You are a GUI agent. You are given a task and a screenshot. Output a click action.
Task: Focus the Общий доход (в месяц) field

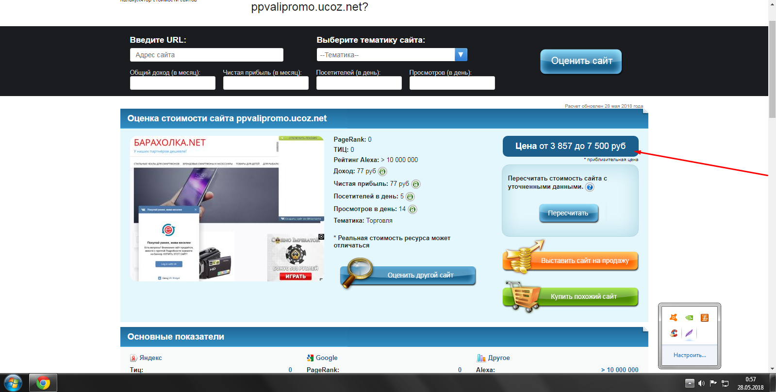pyautogui.click(x=173, y=83)
